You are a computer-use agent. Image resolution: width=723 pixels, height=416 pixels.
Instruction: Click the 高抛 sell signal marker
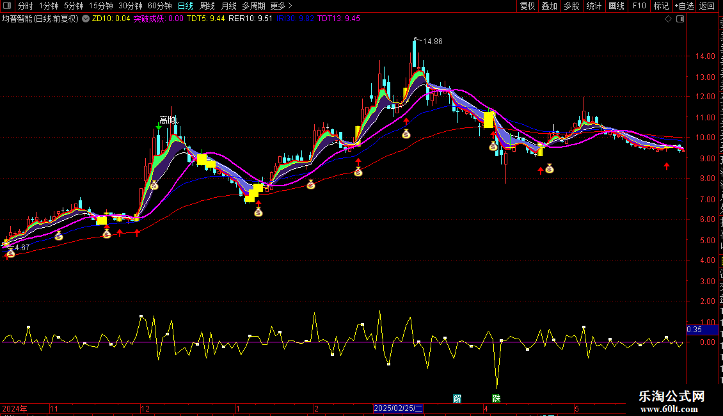click(168, 120)
